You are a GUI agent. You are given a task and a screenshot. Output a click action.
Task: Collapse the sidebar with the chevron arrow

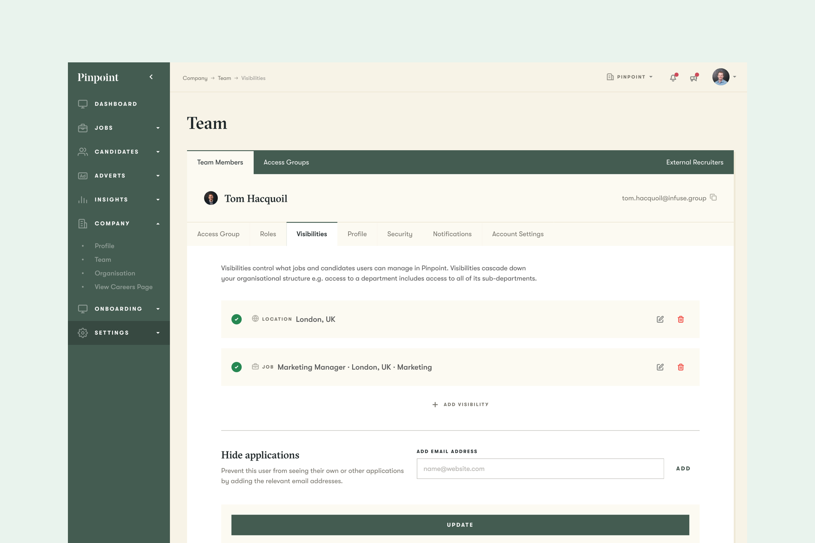(x=151, y=77)
